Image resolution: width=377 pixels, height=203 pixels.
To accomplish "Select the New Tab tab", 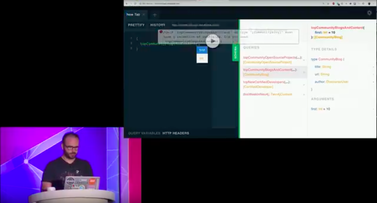I will tap(133, 15).
